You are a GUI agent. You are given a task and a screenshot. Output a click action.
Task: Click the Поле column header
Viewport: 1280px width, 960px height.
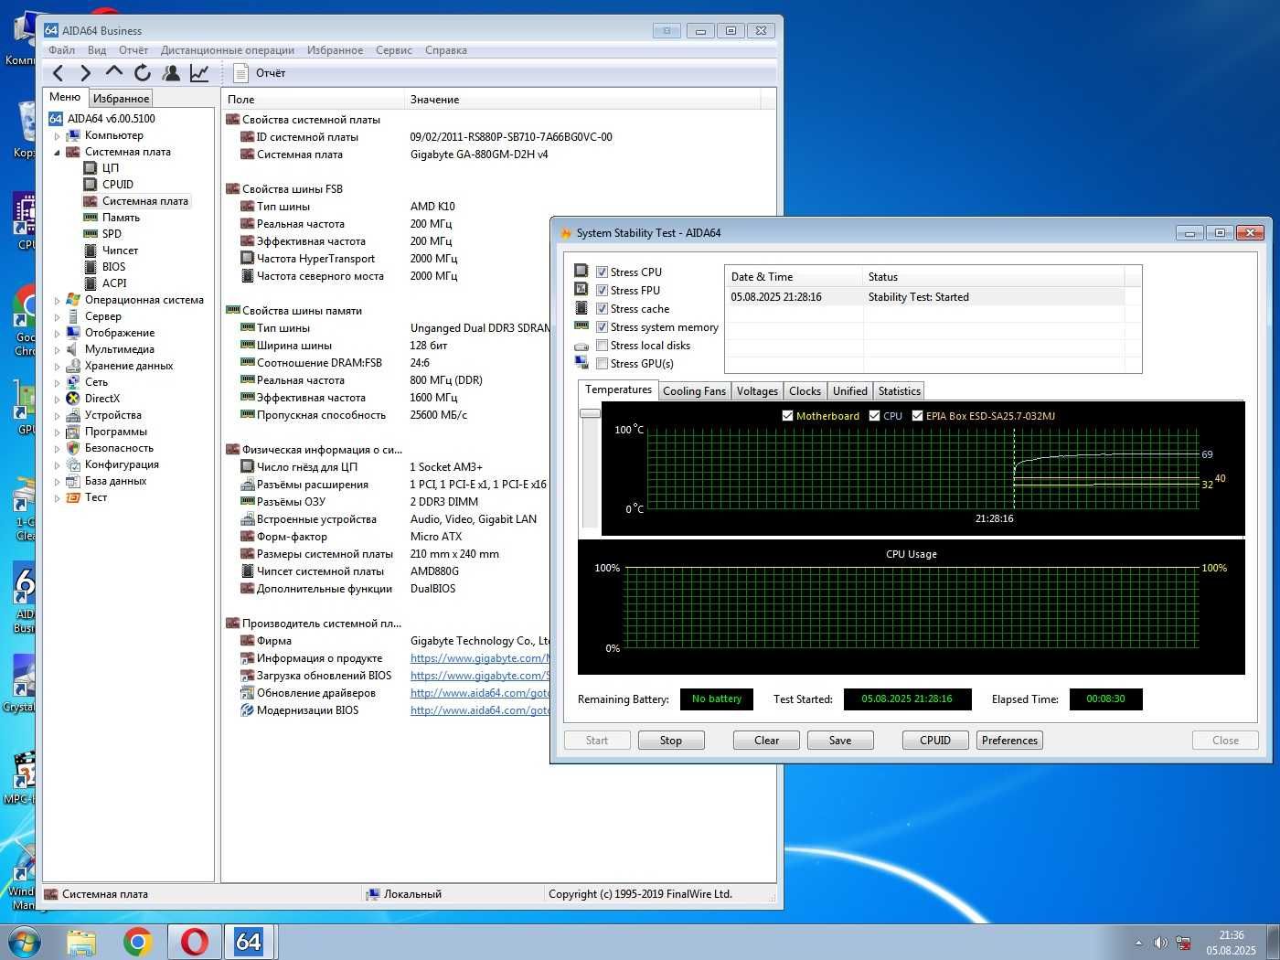coord(313,99)
